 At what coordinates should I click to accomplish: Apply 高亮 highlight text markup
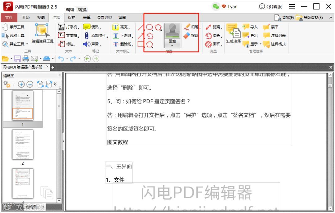[x=121, y=27]
